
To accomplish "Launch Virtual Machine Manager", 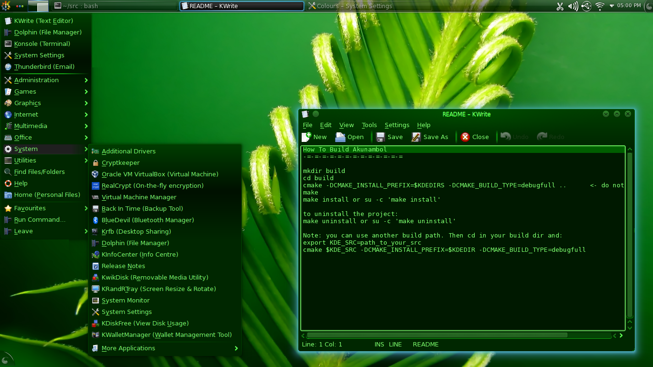I will [165, 197].
